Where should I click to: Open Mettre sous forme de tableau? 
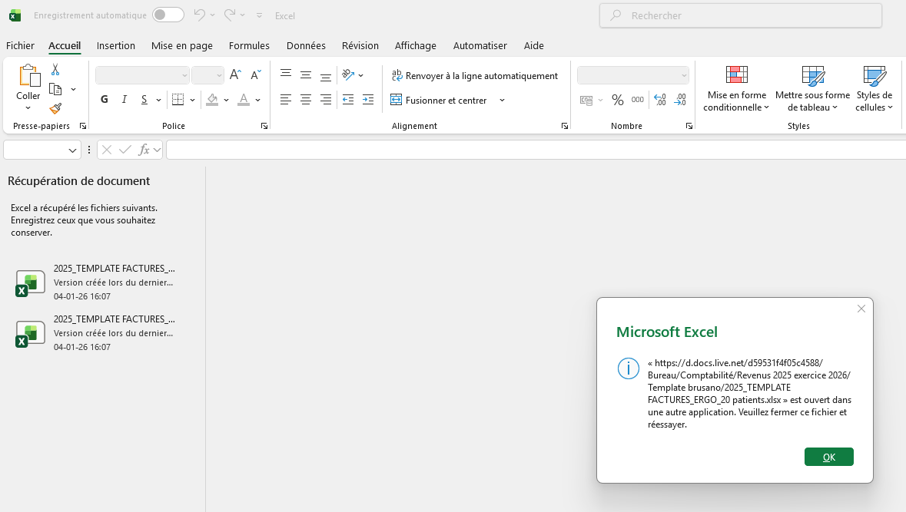(x=812, y=88)
